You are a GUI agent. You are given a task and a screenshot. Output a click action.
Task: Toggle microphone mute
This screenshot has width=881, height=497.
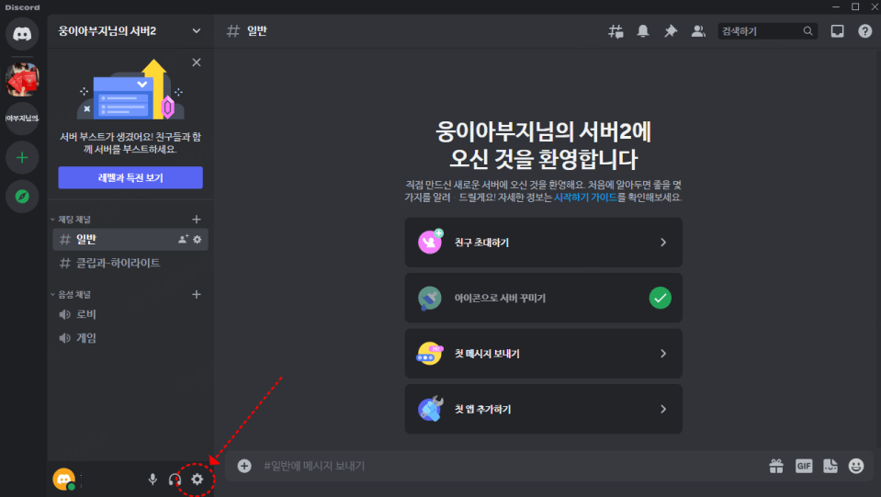[x=152, y=479]
